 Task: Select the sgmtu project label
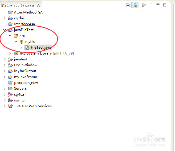click(19, 100)
